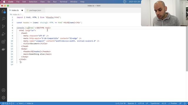188x105 pixels.
Task: Click line number 14 in the gutter
Action: [x=12, y=52]
